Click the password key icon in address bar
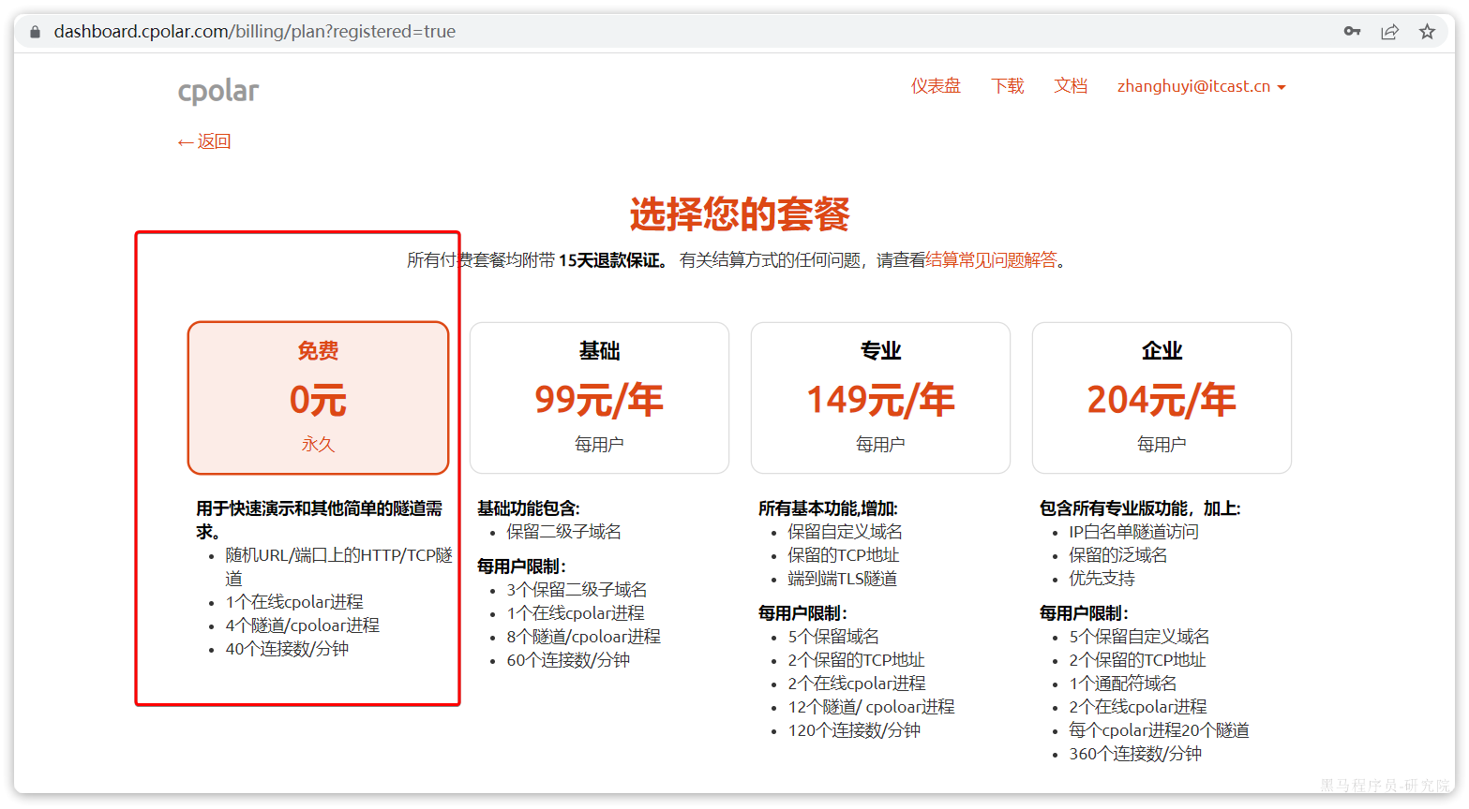This screenshot has width=1469, height=809. point(1352,31)
